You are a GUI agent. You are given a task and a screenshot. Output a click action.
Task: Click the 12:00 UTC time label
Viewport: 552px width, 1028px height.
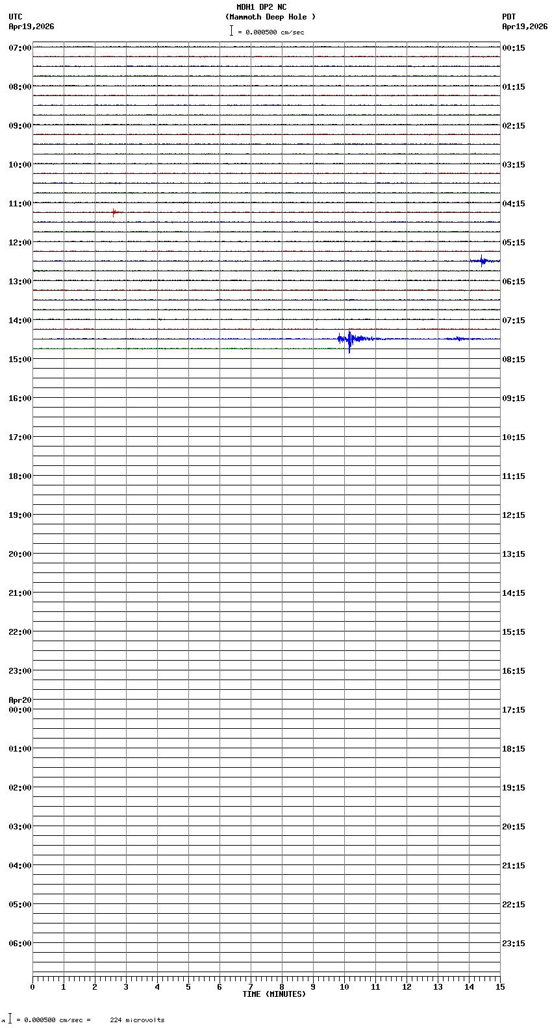coord(20,243)
